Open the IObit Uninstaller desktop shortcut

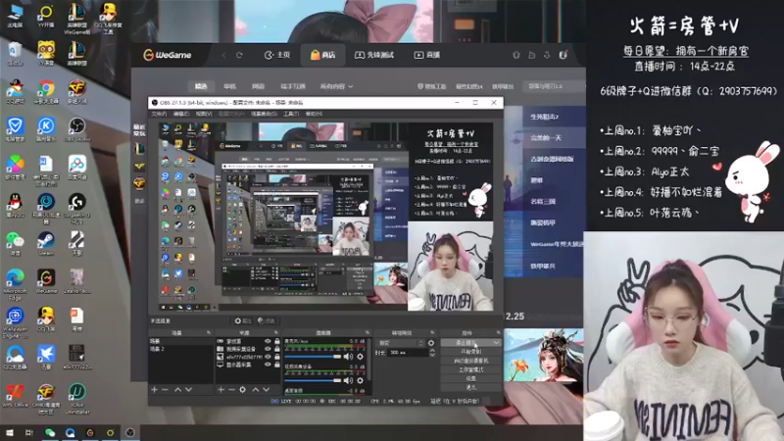(x=77, y=398)
